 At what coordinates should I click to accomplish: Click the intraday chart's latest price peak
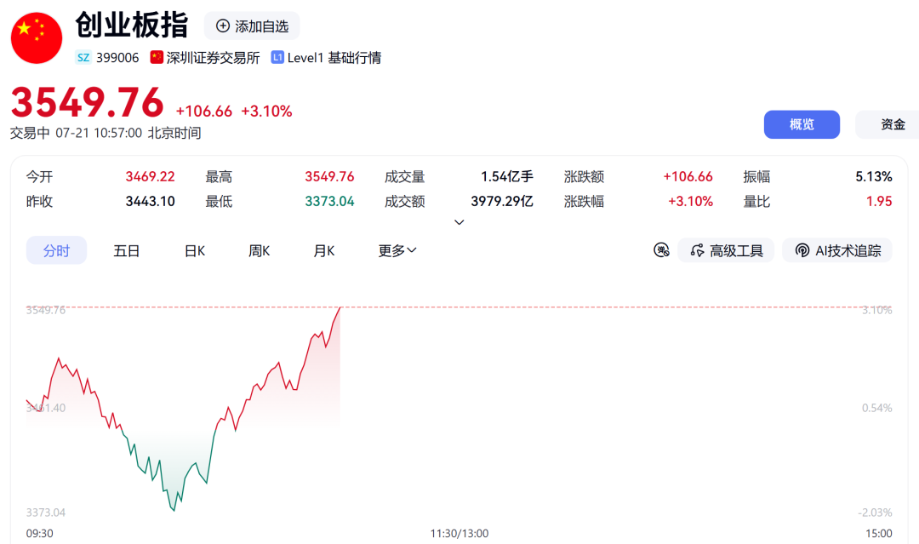340,307
